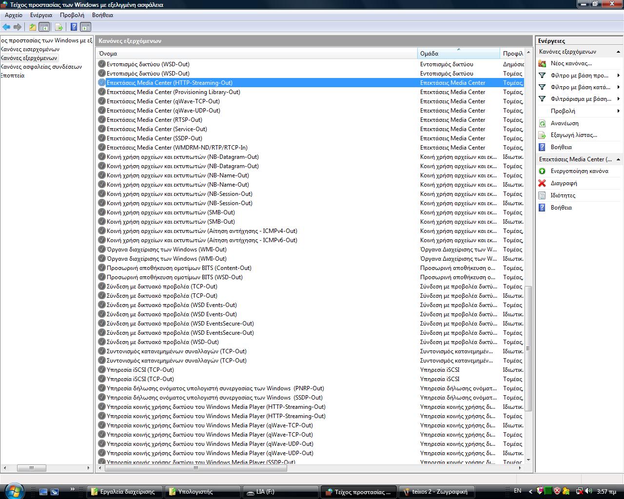Open submenu arrow of Φίλτρο με βάση κατά…
This screenshot has height=499, width=624.
(x=618, y=87)
